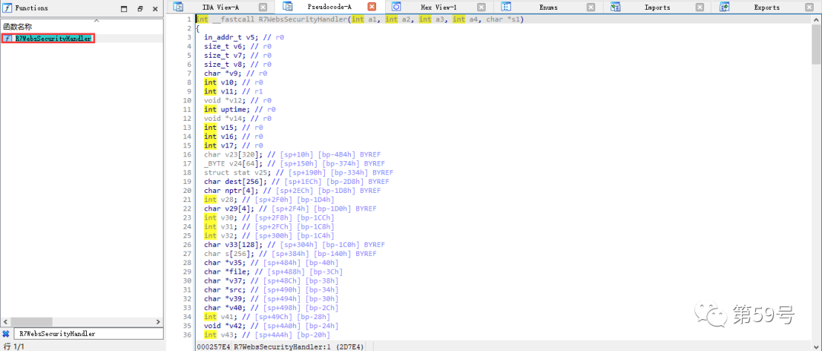Image resolution: width=822 pixels, height=351 pixels.
Task: Click line number 36 in the gutter
Action: tap(186, 335)
